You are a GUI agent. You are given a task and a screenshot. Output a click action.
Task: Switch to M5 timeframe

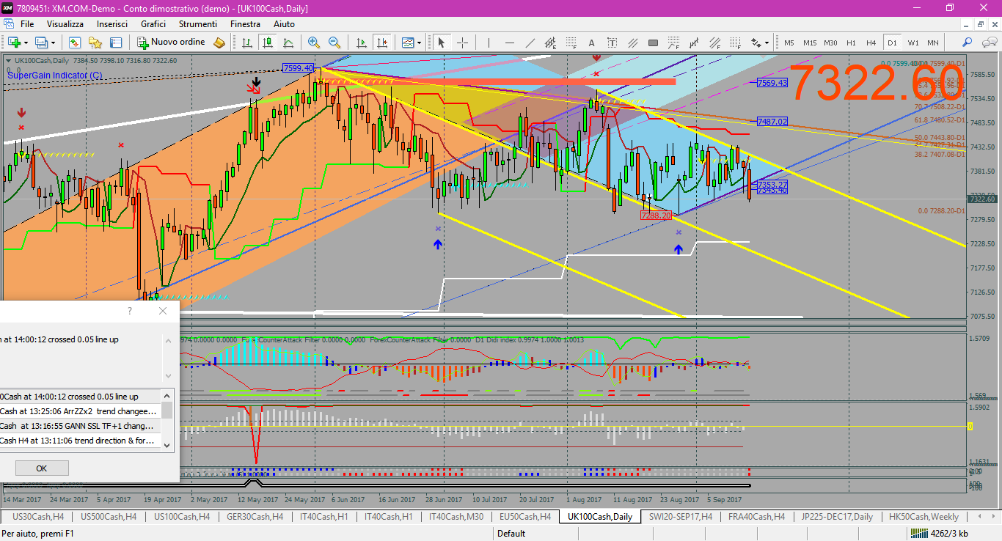pyautogui.click(x=789, y=43)
